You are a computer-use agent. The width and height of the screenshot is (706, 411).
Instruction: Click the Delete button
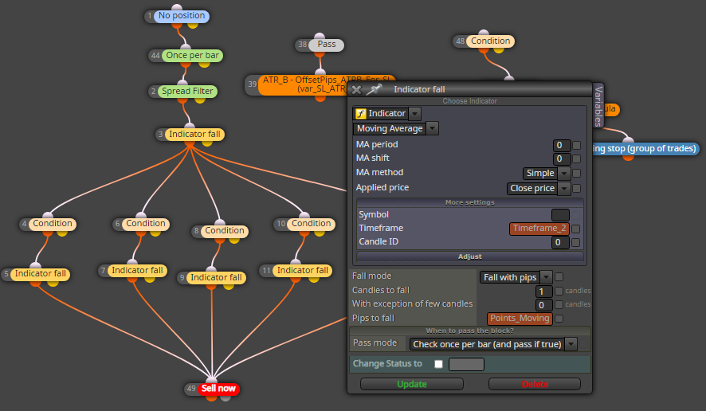535,384
